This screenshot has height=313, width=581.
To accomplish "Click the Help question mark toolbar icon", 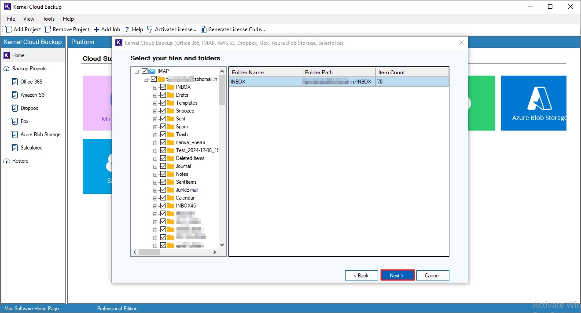I will pos(127,29).
